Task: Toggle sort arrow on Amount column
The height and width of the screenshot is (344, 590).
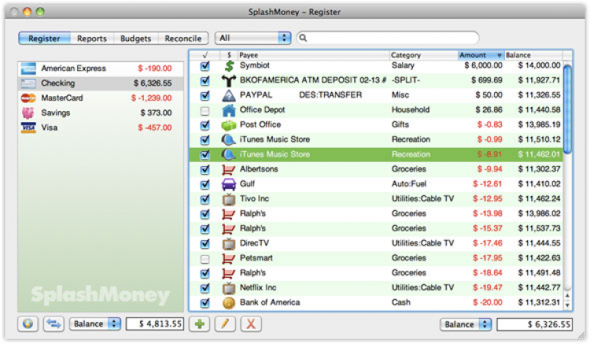Action: pos(500,55)
